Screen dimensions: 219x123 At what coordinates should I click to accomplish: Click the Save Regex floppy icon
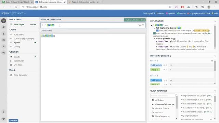coord(11,24)
